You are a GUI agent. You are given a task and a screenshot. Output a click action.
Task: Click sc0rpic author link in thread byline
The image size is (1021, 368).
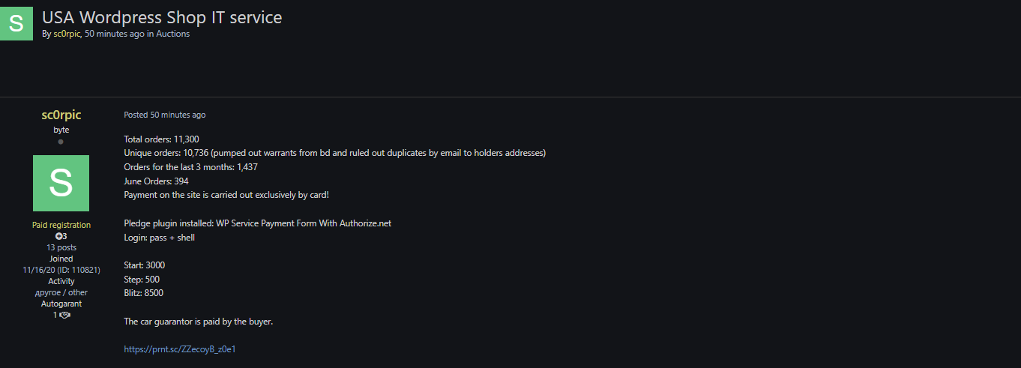[67, 34]
